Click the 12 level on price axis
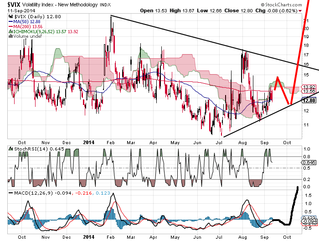This screenshot has height=241, width=319. click(x=306, y=110)
